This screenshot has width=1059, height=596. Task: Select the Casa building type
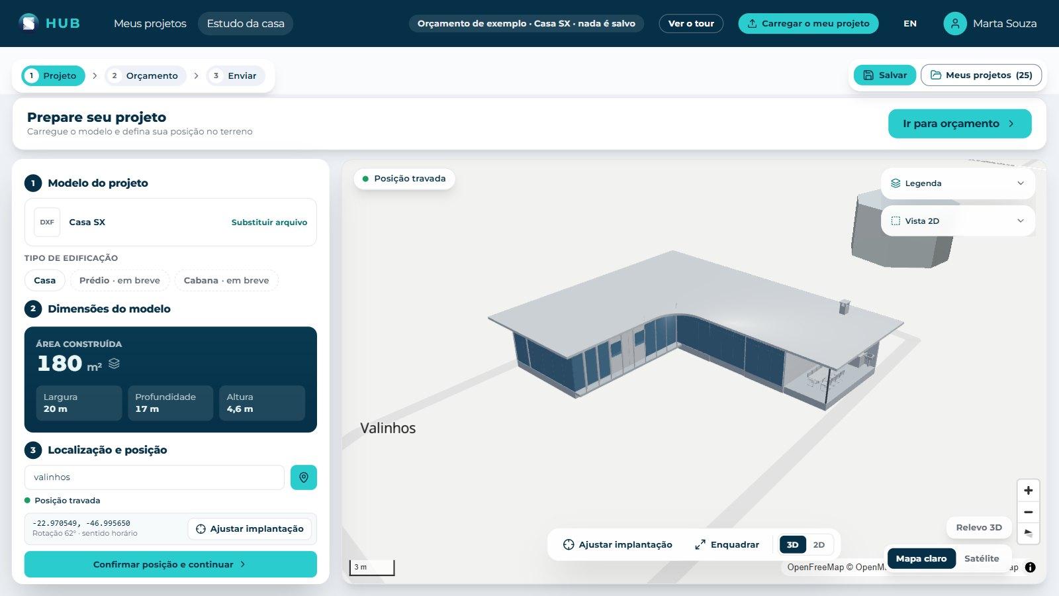45,281
